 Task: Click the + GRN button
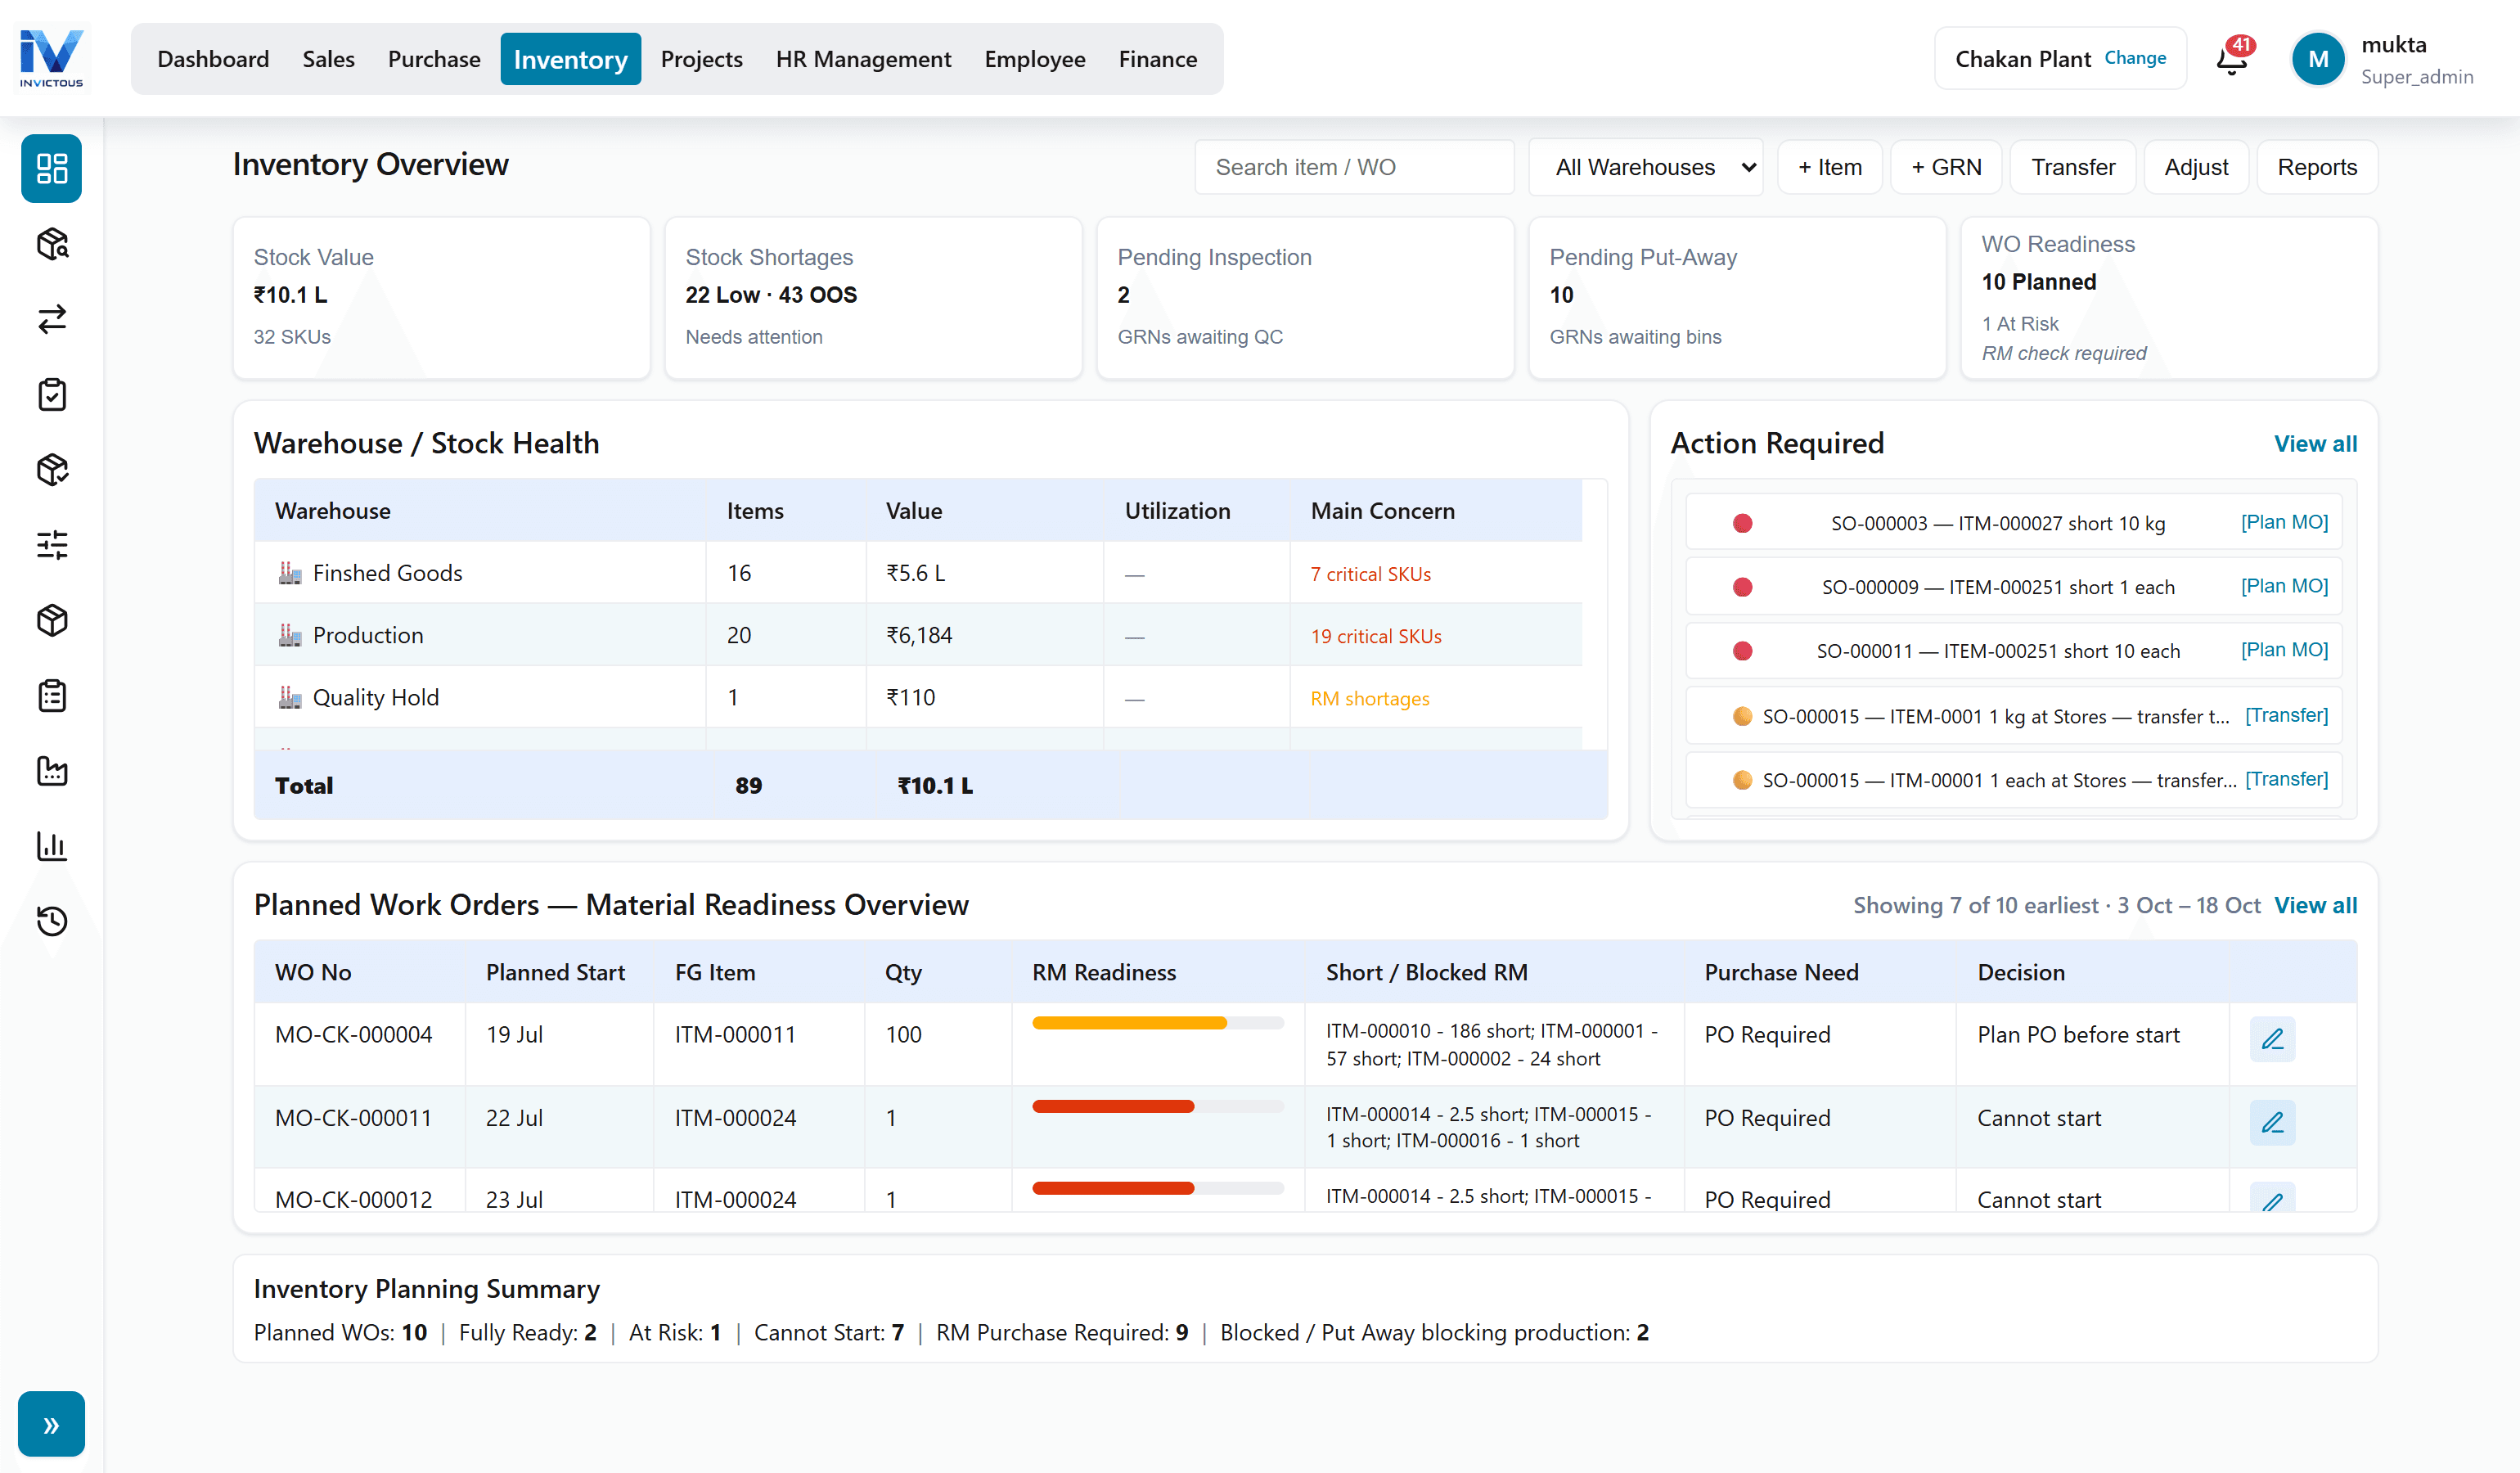(1945, 167)
